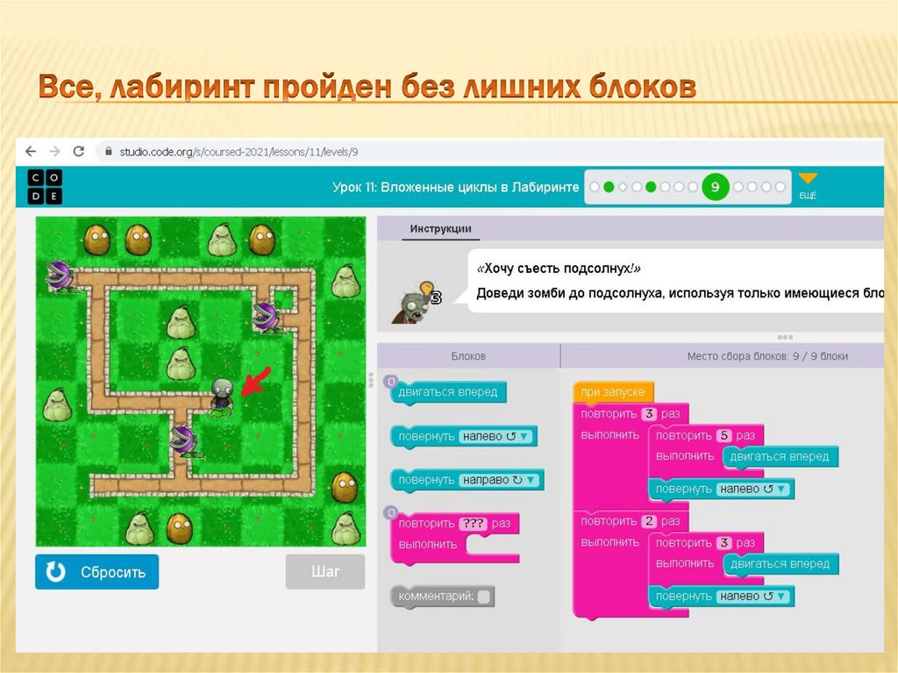Edit number 3 in the lower inner repeat block
The height and width of the screenshot is (673, 898).
click(724, 543)
